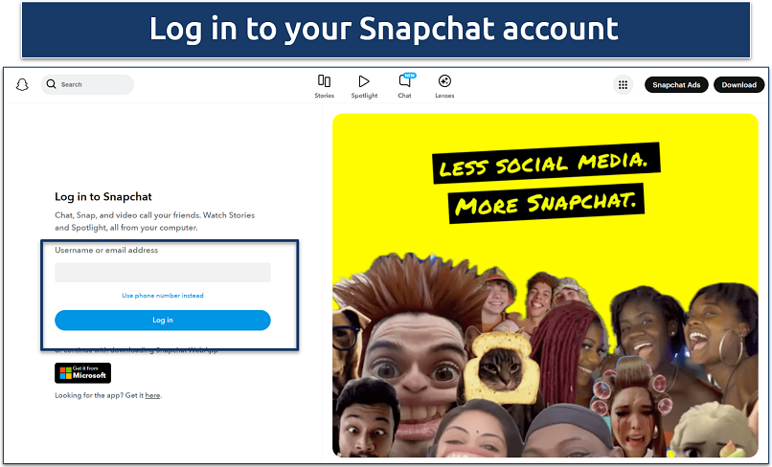Click the Snapchat Ads button

tap(676, 85)
